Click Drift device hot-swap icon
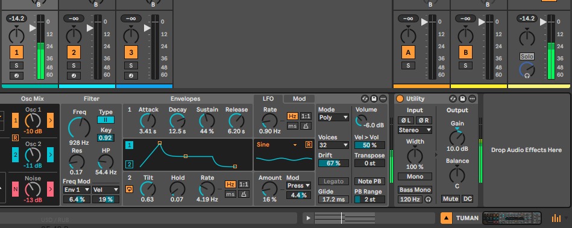 [x=365, y=98]
